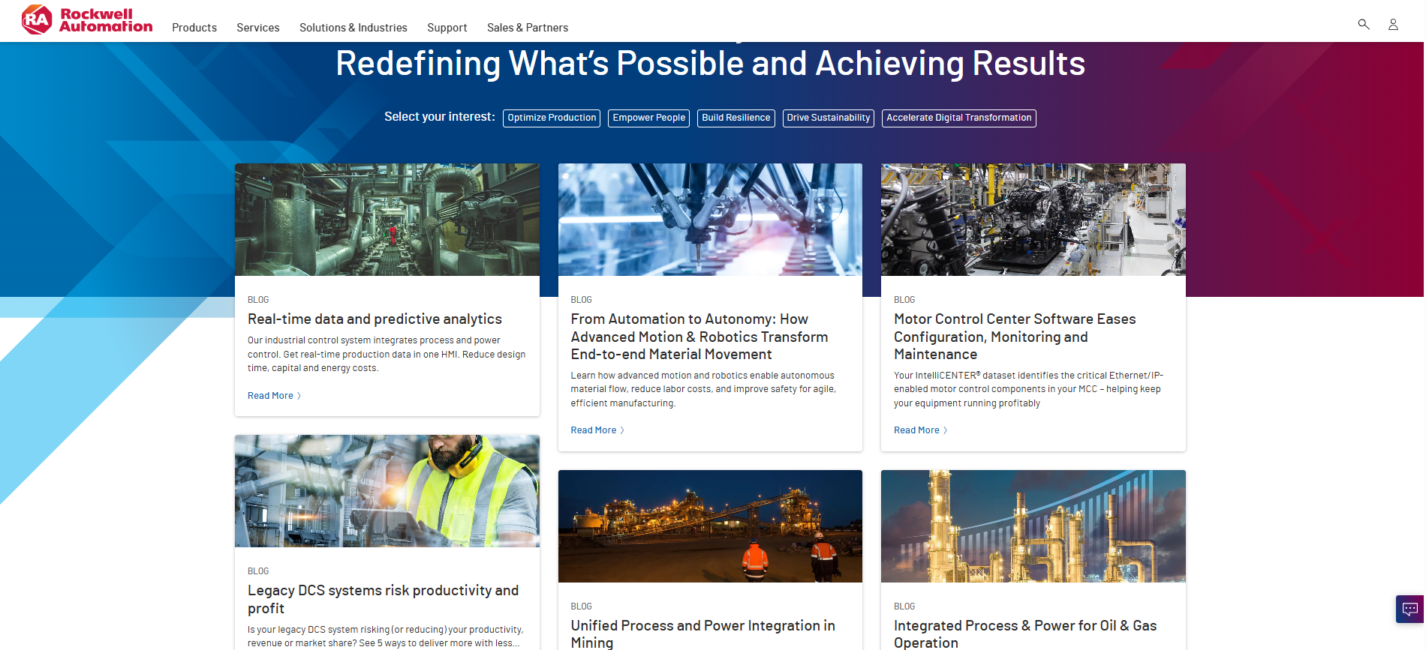Click BLOG label above Motor Control Center article

[904, 300]
